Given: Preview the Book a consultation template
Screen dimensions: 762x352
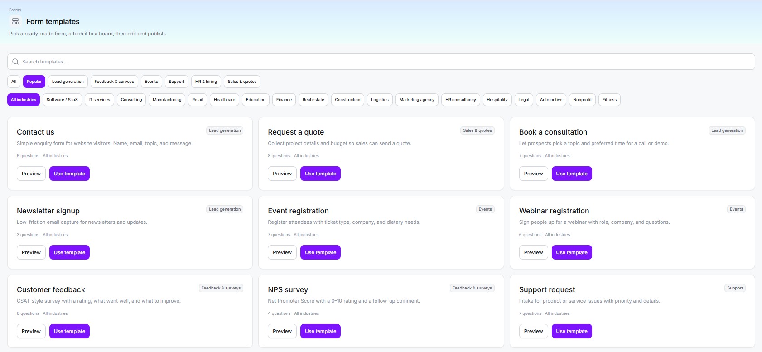Looking at the screenshot, I should pos(533,174).
